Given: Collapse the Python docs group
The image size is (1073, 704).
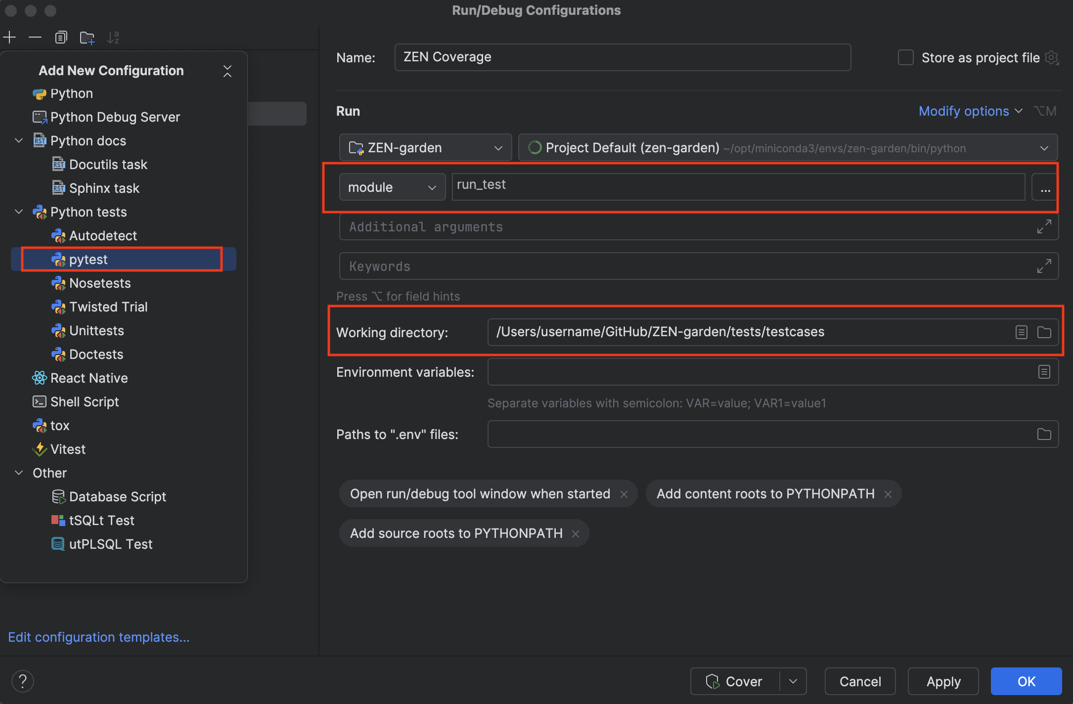Looking at the screenshot, I should [x=19, y=140].
